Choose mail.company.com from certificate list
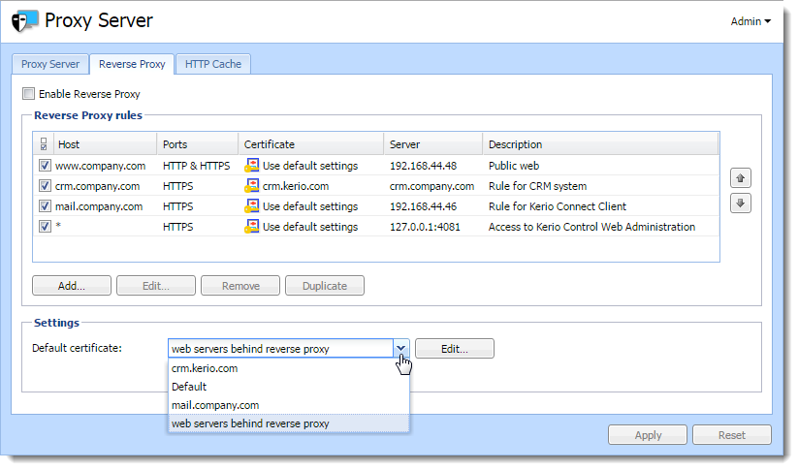 [289, 405]
